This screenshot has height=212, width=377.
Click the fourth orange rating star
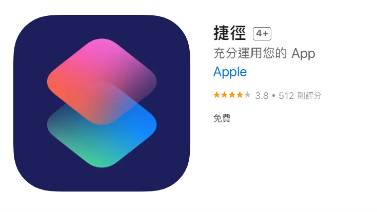click(240, 95)
